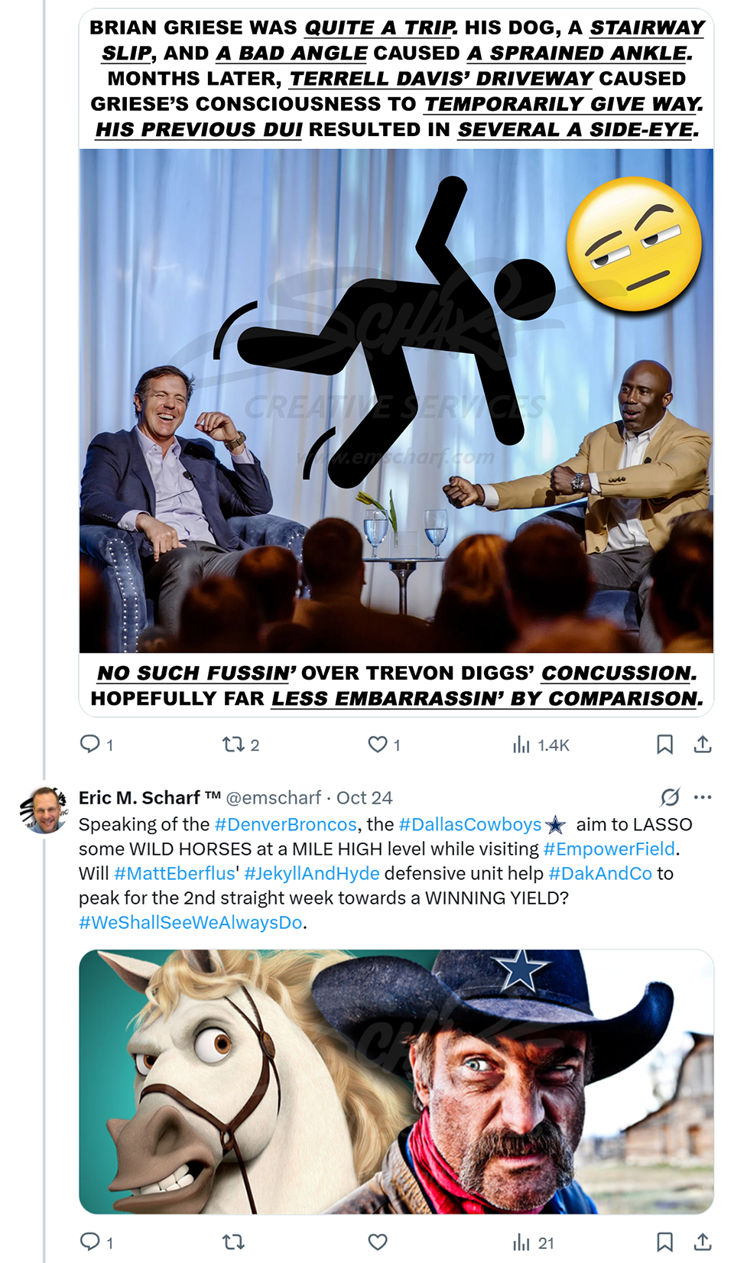Bookmark the Cowboys horse tweet
734x1263 pixels.
665,1242
